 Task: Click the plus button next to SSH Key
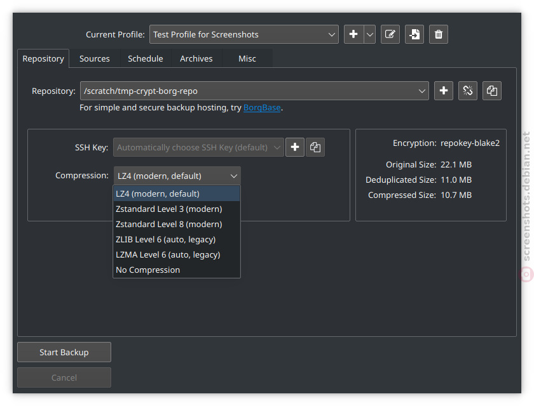(x=295, y=147)
